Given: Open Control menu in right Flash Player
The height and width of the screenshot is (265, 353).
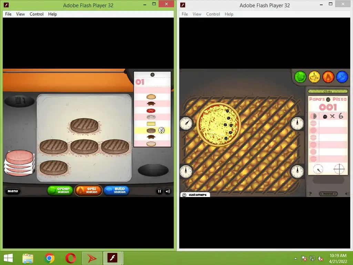Looking at the screenshot, I should pyautogui.click(x=213, y=14).
